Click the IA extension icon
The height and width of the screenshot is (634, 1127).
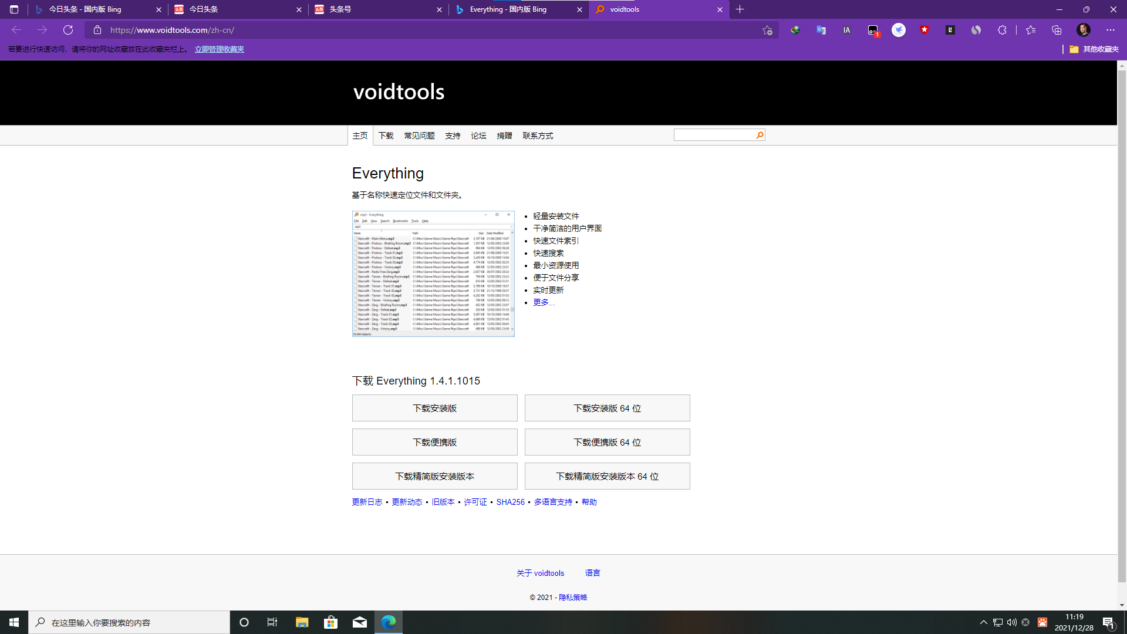click(x=846, y=30)
